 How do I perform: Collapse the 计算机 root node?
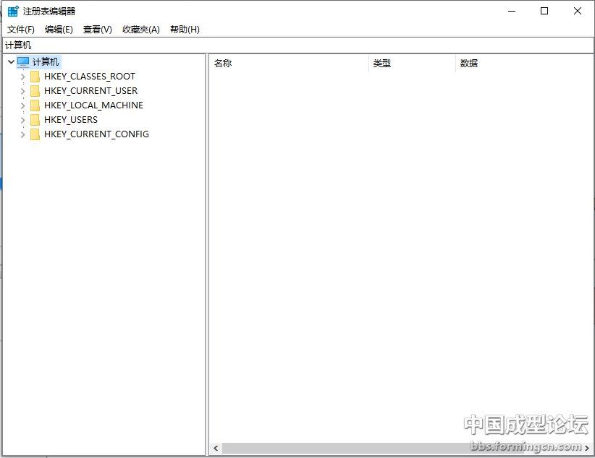[x=11, y=62]
